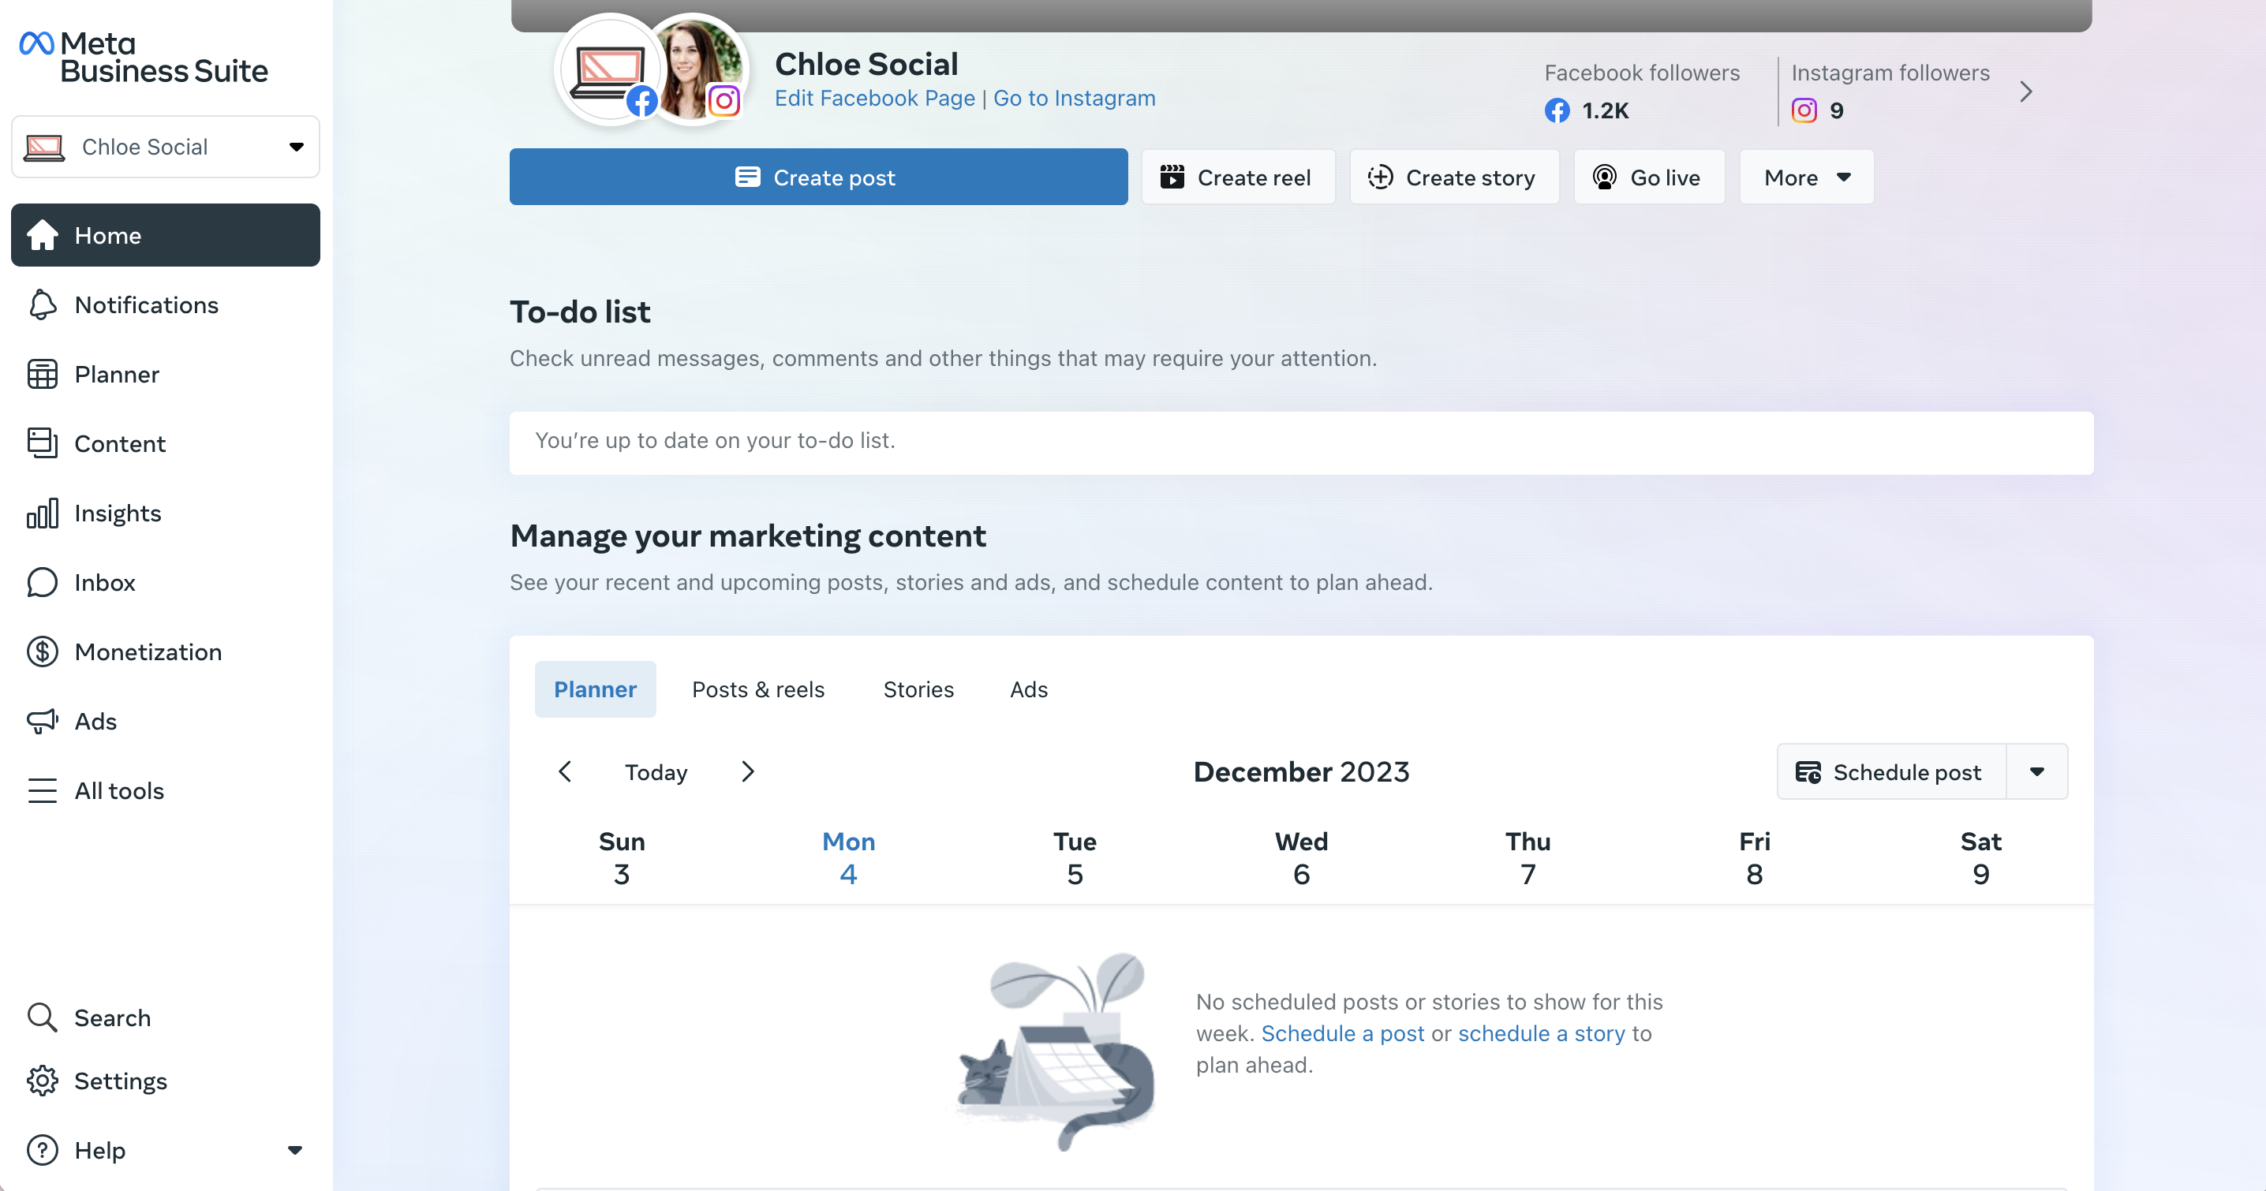Open the Planner grid icon in sidebar
Image resolution: width=2266 pixels, height=1191 pixels.
43,374
